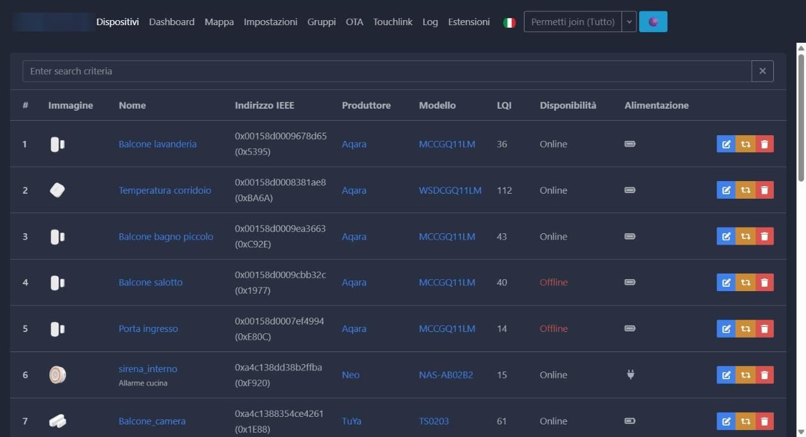The height and width of the screenshot is (437, 806).
Task: Rename the Balcone_camera device
Action: 726,421
